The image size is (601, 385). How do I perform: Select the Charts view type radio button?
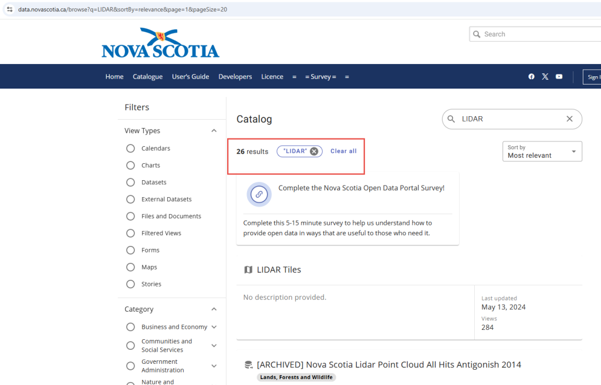click(x=130, y=165)
